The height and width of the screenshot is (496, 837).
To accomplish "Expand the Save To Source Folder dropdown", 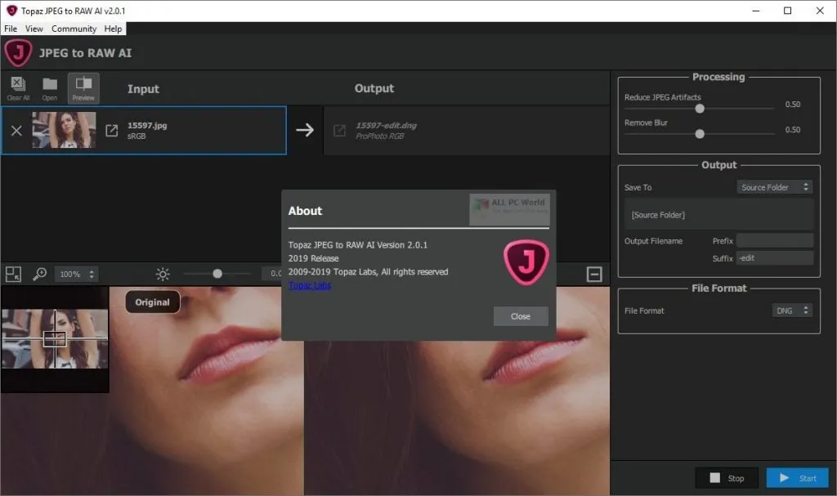I will coord(775,187).
